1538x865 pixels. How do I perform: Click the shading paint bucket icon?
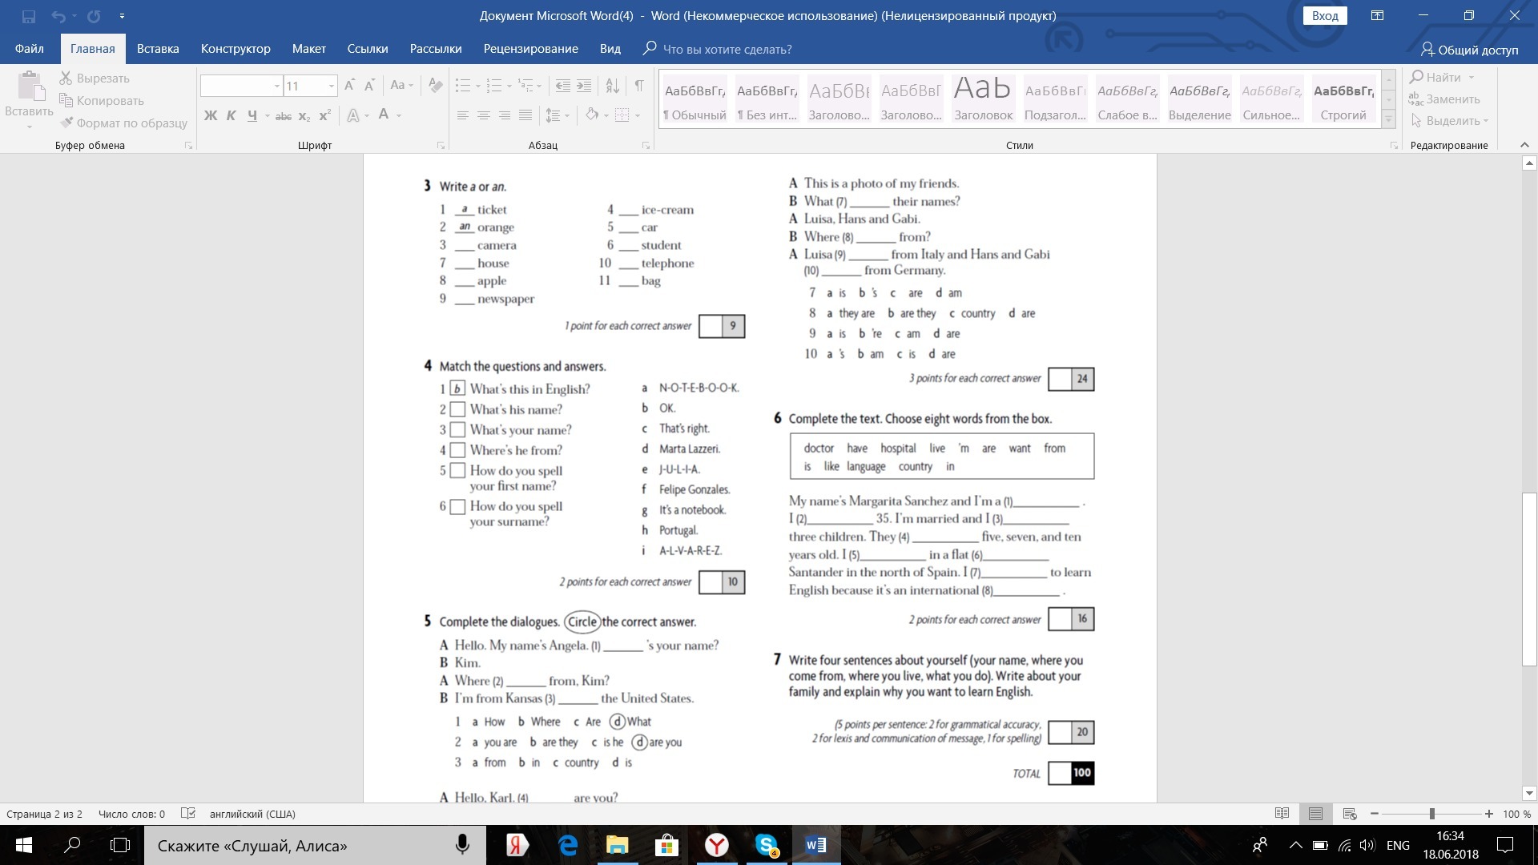pyautogui.click(x=592, y=115)
